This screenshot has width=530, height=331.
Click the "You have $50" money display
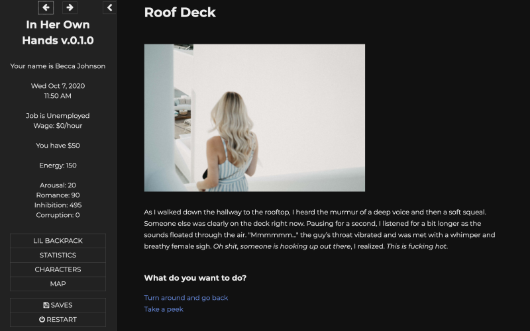(x=58, y=146)
